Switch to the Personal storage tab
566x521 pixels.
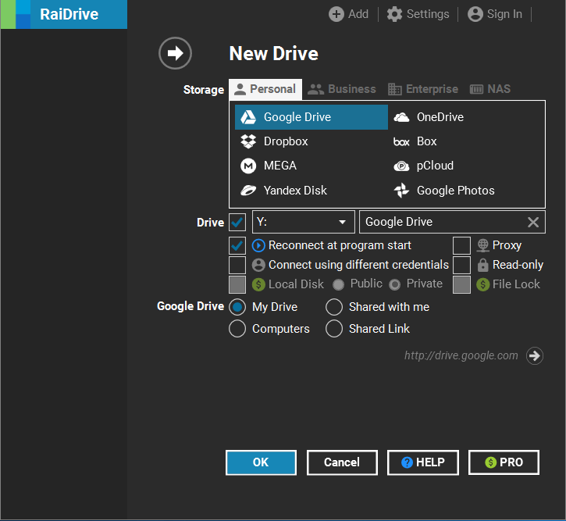click(265, 89)
